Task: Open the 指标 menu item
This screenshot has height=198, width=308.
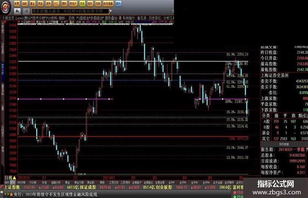Action: (62, 18)
